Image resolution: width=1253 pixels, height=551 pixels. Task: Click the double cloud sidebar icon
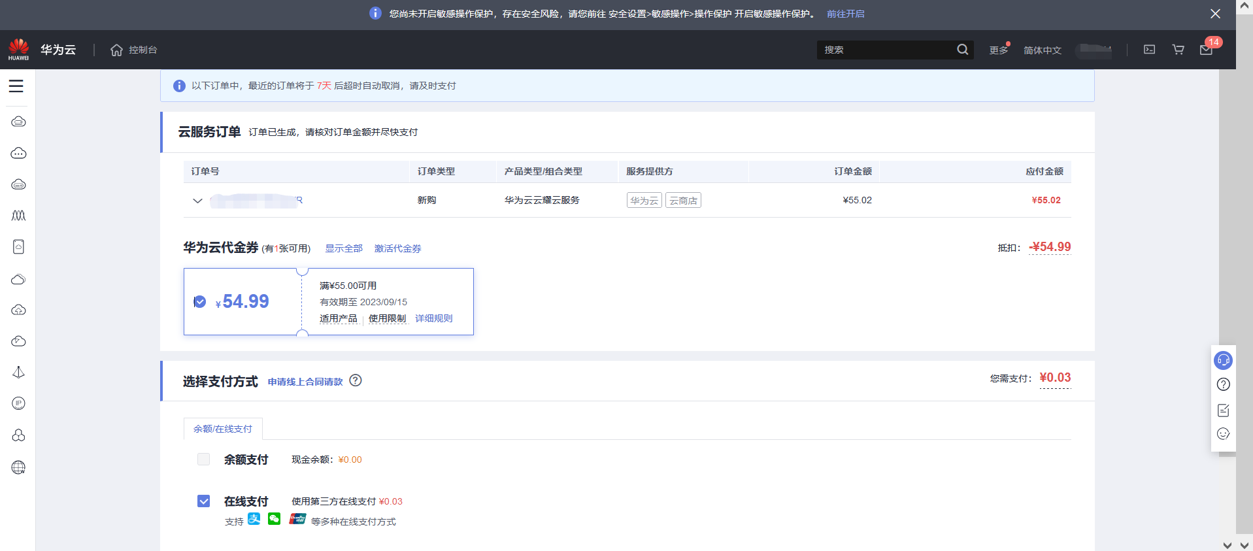(x=18, y=279)
